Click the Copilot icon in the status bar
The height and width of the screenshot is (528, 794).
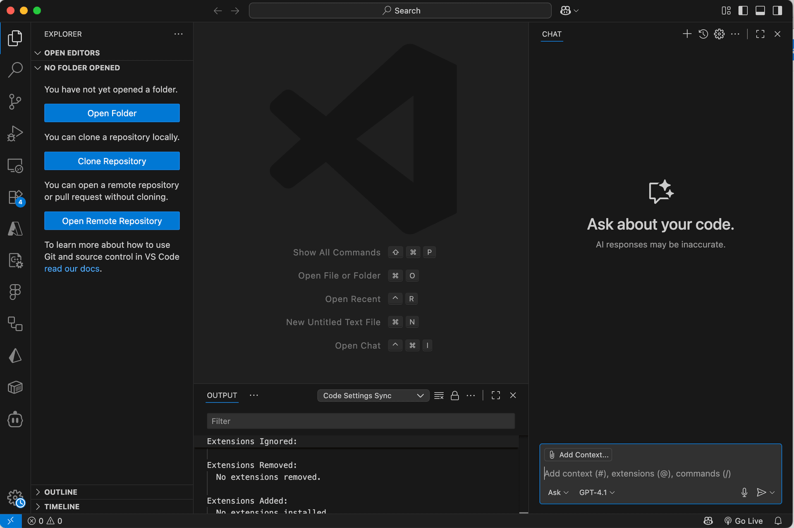(708, 521)
